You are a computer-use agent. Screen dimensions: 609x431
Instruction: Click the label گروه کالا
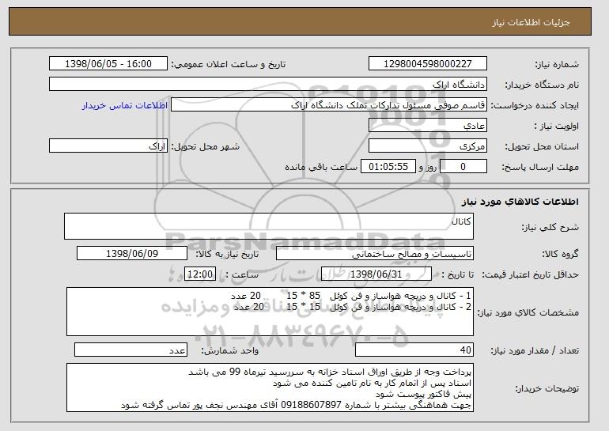coord(561,254)
